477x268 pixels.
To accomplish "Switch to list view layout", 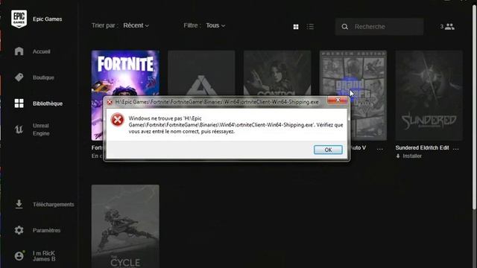I will point(310,27).
